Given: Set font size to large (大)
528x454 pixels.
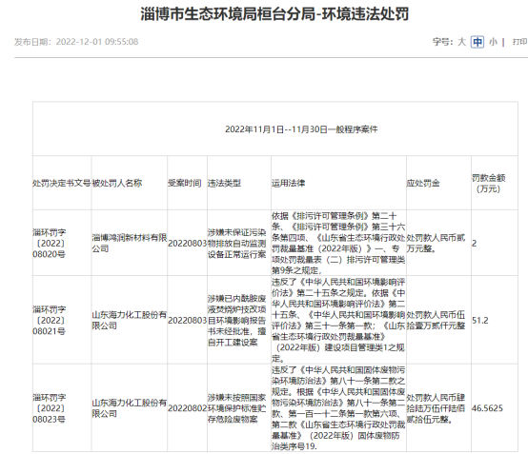Looking at the screenshot, I should 461,42.
